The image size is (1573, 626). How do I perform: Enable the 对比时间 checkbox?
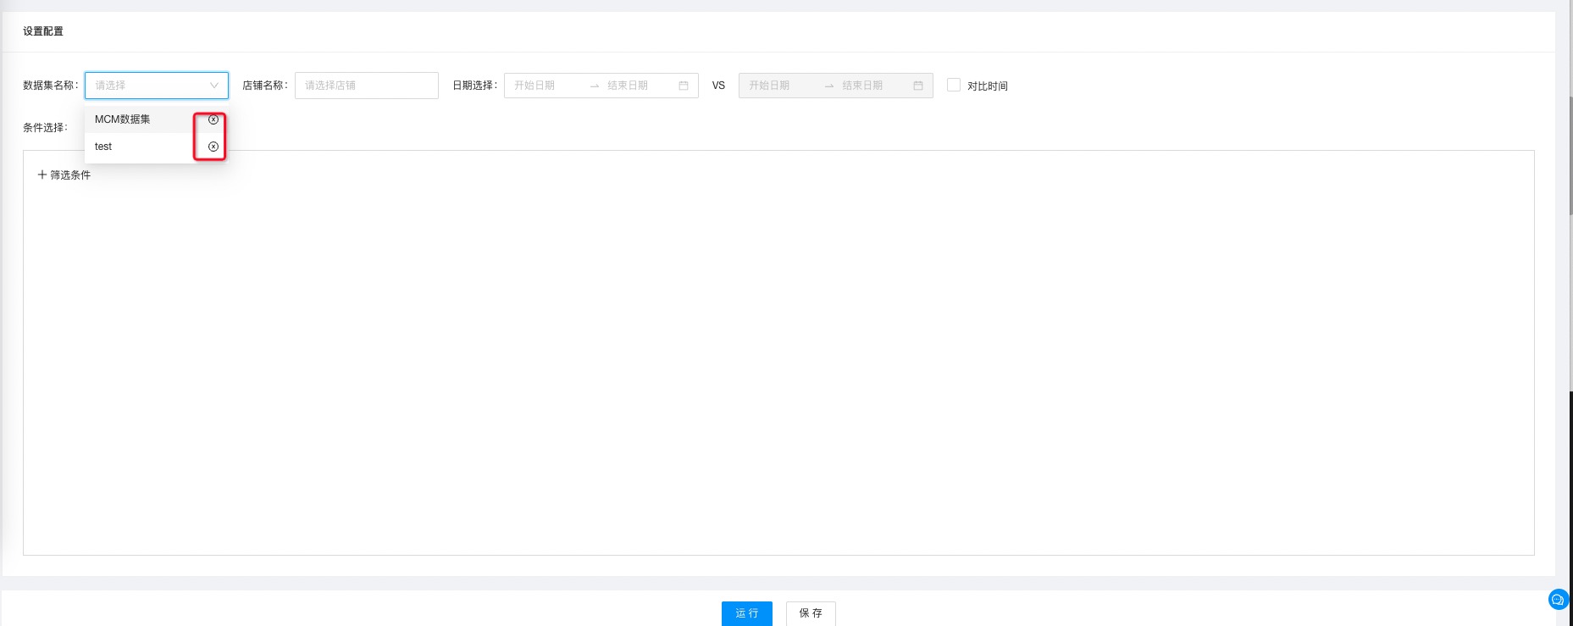(954, 85)
